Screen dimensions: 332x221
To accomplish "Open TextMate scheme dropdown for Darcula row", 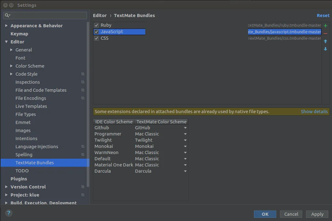I will [185, 171].
